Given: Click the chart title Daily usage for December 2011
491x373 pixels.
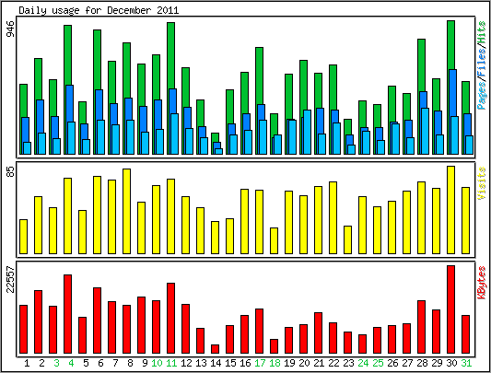Looking at the screenshot, I should (x=99, y=10).
